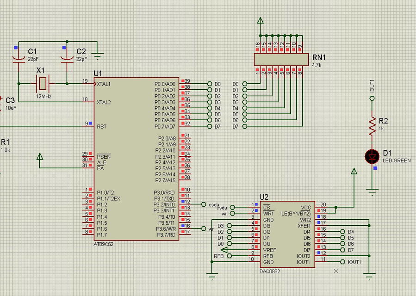Select capacitor C2 symbol
Image resolution: width=416 pixels, height=296 pixels.
click(x=67, y=58)
